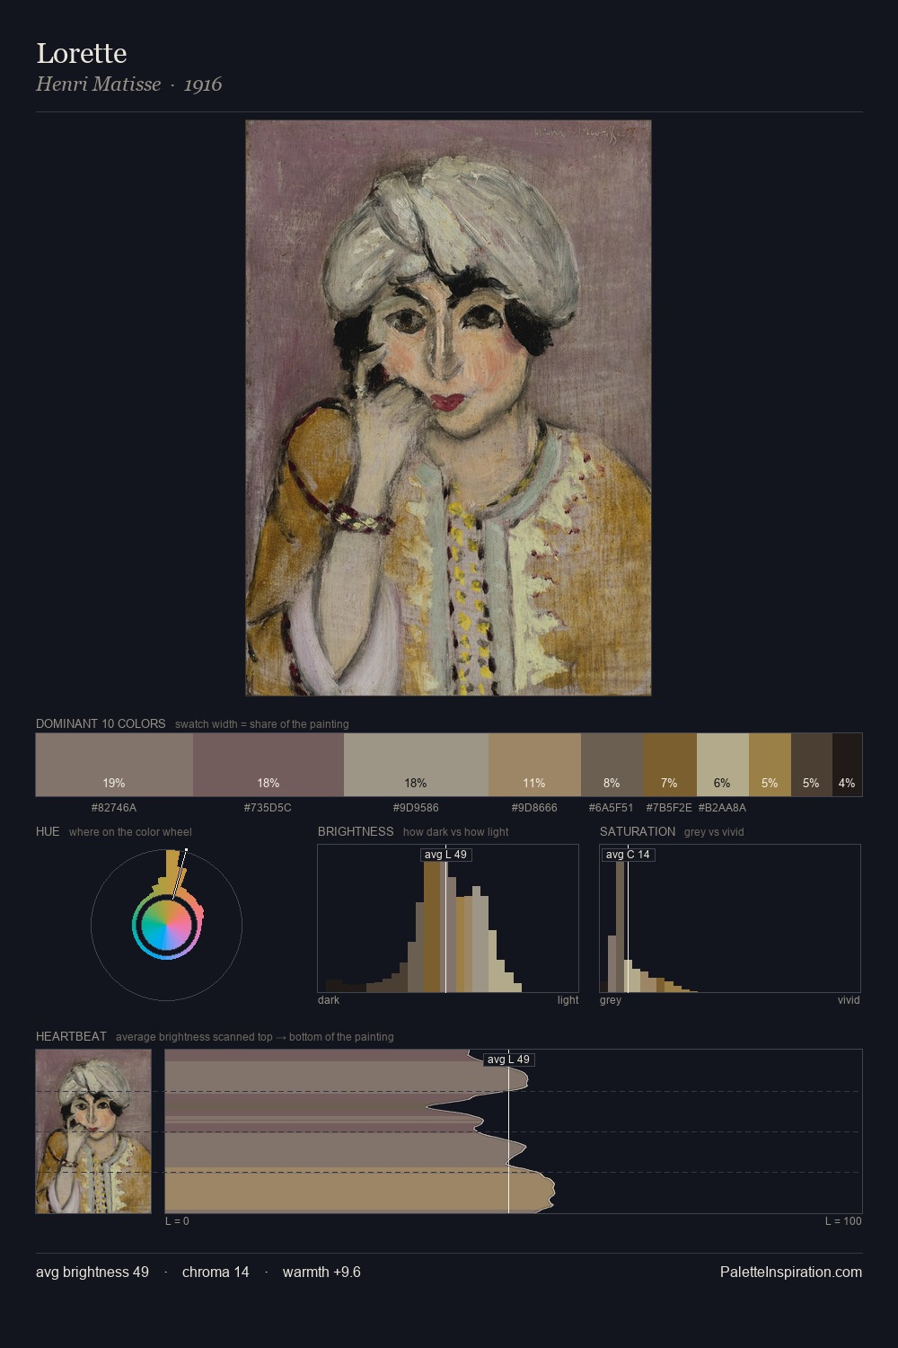The image size is (898, 1348).
Task: Click the #82746A hex label
Action: (114, 808)
